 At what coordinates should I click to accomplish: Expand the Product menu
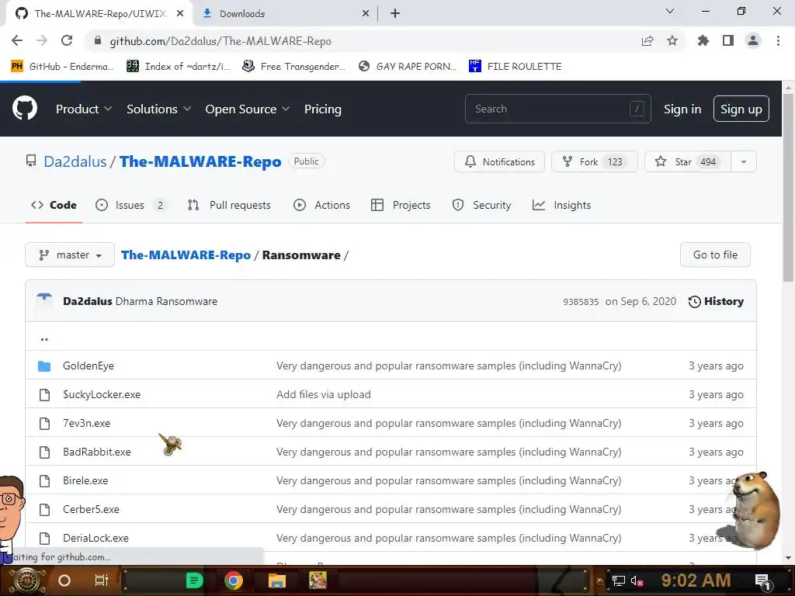84,109
